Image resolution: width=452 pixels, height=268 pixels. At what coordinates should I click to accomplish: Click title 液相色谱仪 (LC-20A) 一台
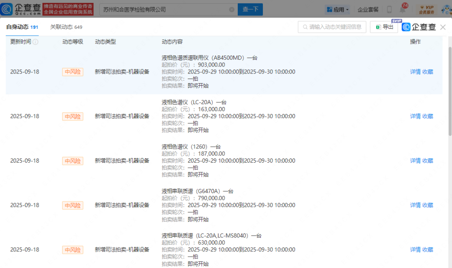(194, 102)
